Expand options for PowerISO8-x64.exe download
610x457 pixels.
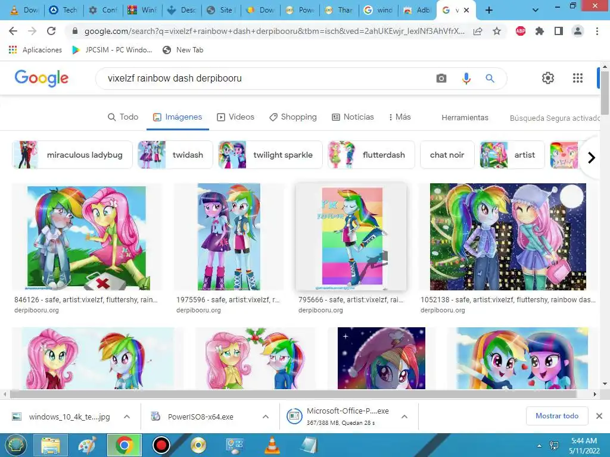pos(266,417)
